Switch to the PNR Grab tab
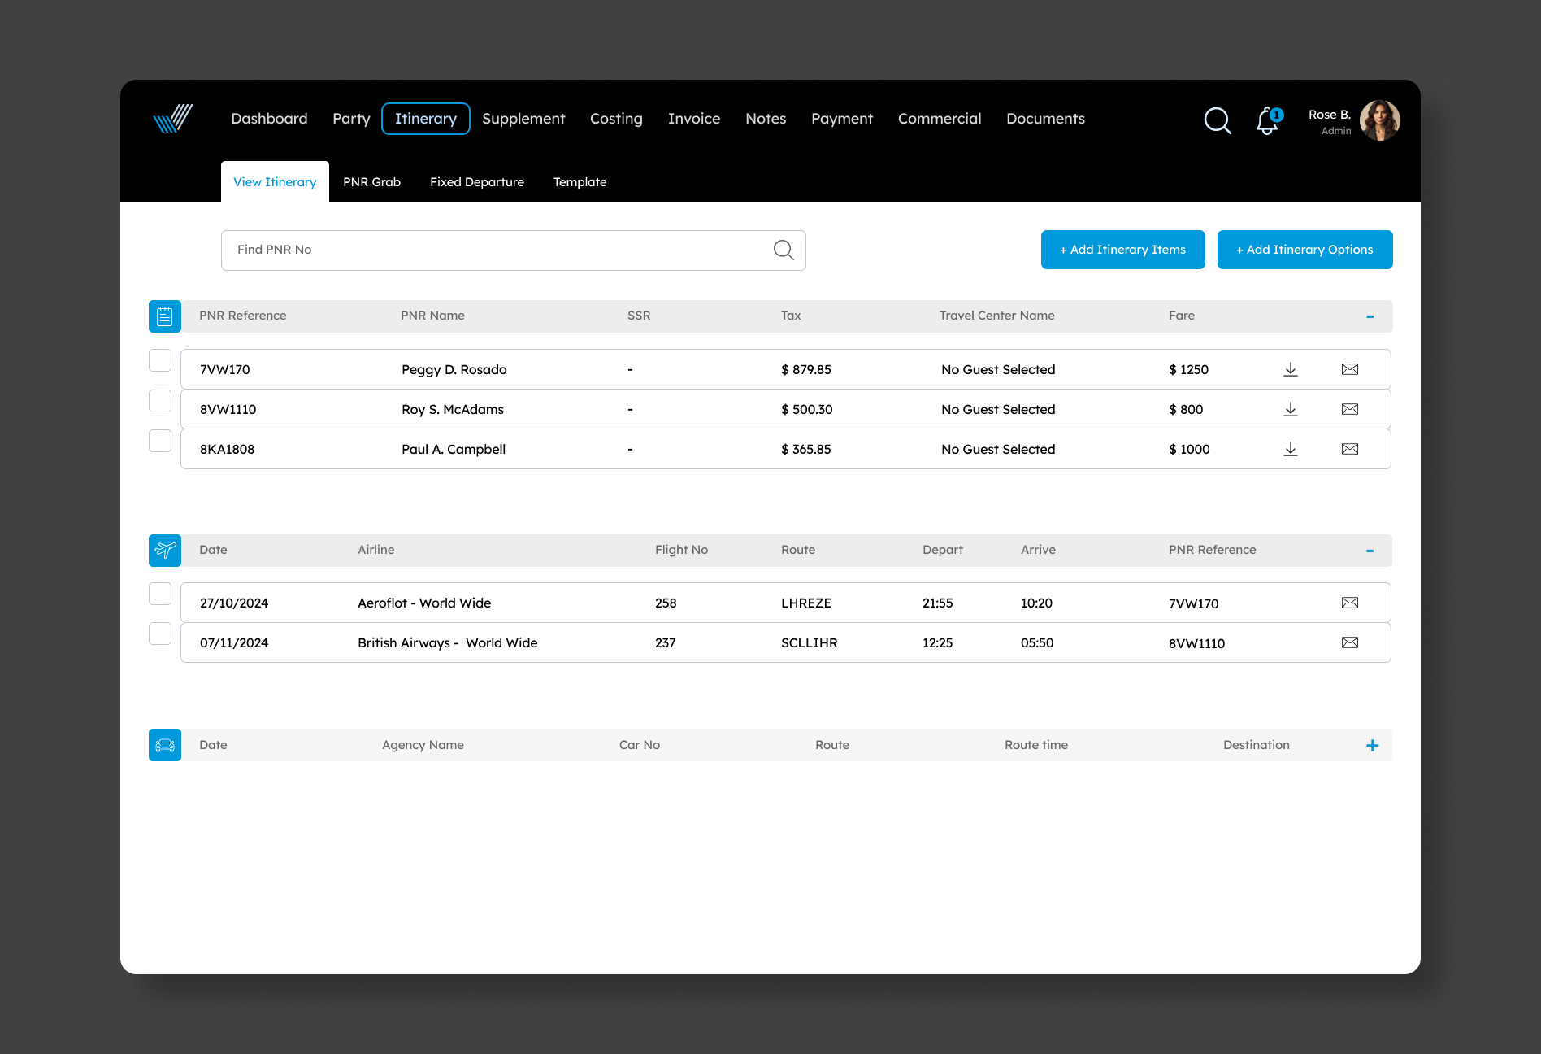1541x1054 pixels. coord(371,182)
